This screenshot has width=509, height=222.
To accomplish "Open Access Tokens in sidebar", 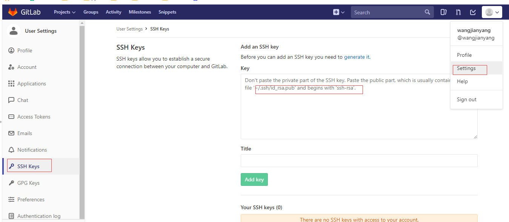I will [x=34, y=117].
